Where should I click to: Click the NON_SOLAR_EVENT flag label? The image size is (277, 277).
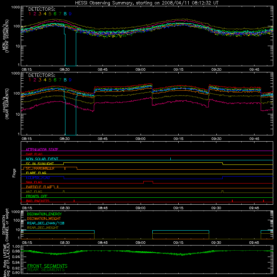point(42,159)
